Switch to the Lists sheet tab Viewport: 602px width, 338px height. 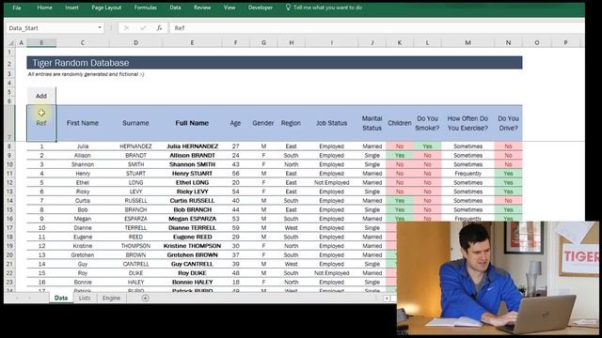(x=85, y=299)
